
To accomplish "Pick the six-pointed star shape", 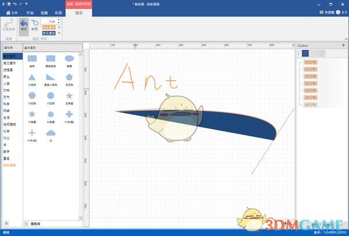I will click(x=32, y=115).
